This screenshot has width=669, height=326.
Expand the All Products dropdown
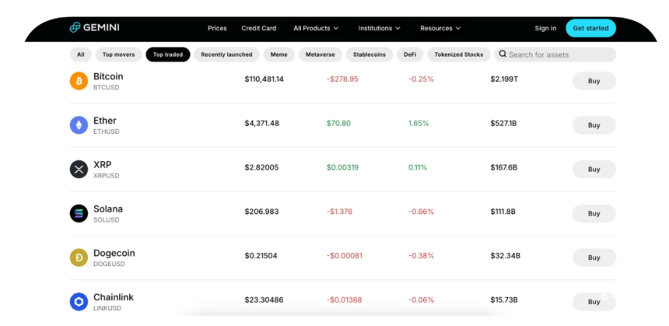[316, 28]
